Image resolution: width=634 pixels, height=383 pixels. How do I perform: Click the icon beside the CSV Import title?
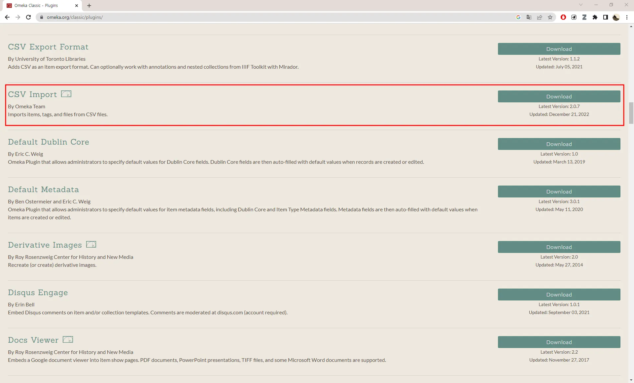click(x=66, y=94)
